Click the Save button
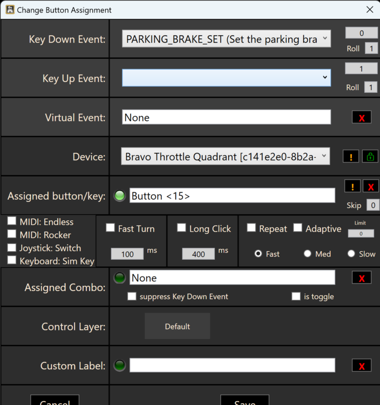 pyautogui.click(x=245, y=401)
